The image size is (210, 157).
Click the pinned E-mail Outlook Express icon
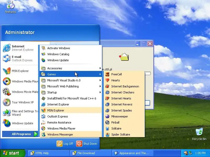pyautogui.click(x=7, y=58)
